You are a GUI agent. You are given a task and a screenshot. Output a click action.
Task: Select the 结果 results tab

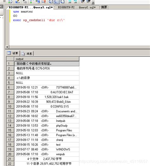point(13,53)
